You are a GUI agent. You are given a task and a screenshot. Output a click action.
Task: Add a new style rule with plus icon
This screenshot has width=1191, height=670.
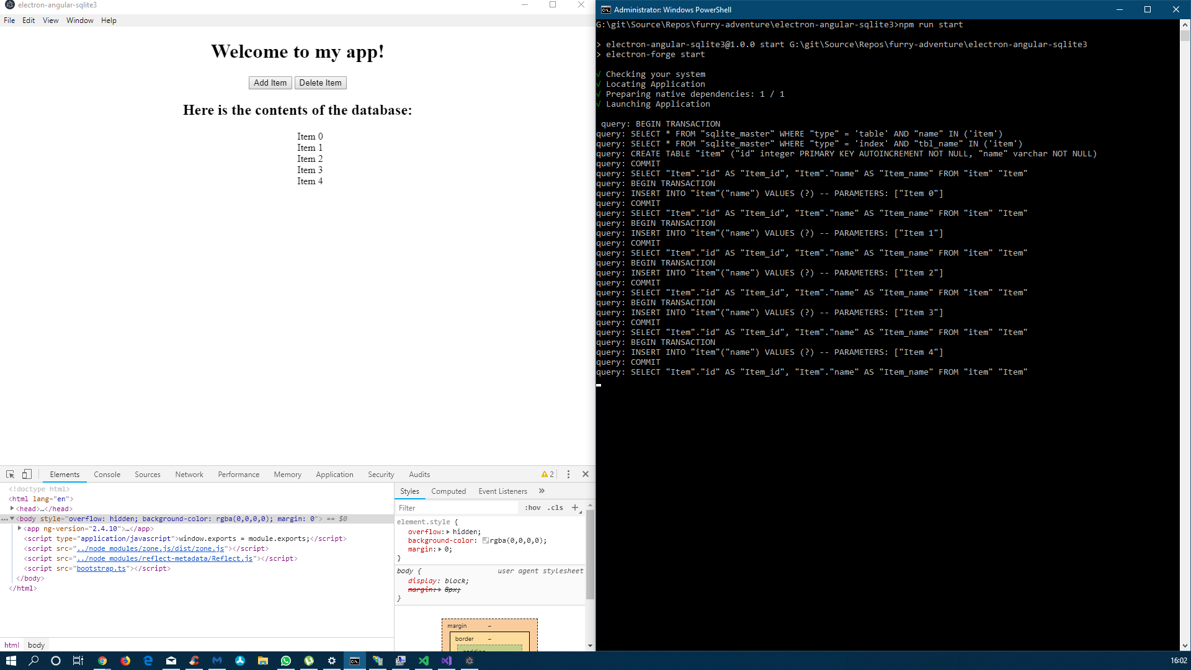coord(575,507)
